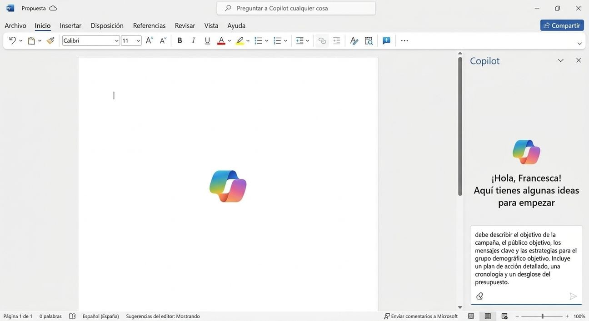Switch to the Inicio tab

[x=43, y=25]
